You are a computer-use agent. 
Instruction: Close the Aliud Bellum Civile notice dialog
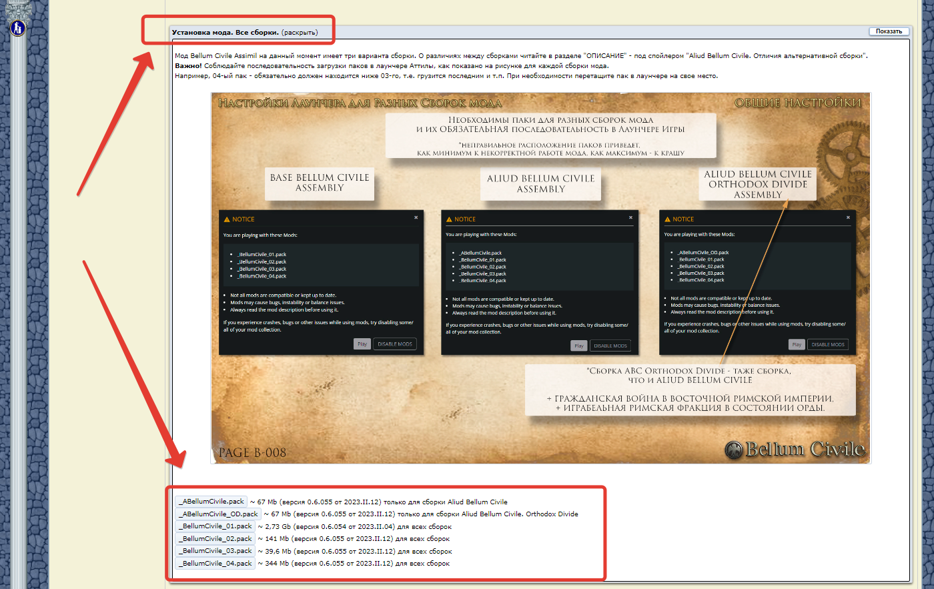point(630,217)
